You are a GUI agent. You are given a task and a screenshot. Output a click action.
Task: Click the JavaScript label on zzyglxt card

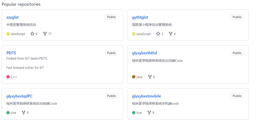tap(18, 34)
